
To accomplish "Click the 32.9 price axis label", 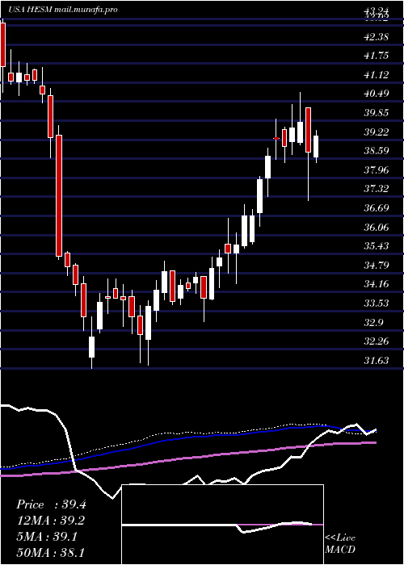I will pos(373,322).
